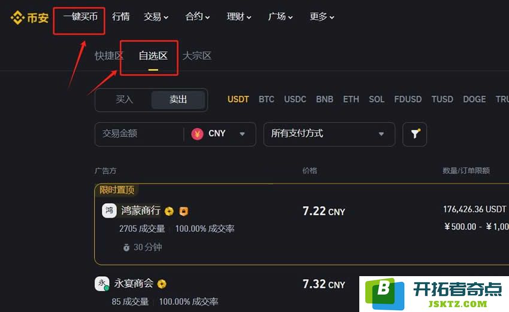
Task: Click 永宴商会 merchant avatar
Action: click(102, 284)
